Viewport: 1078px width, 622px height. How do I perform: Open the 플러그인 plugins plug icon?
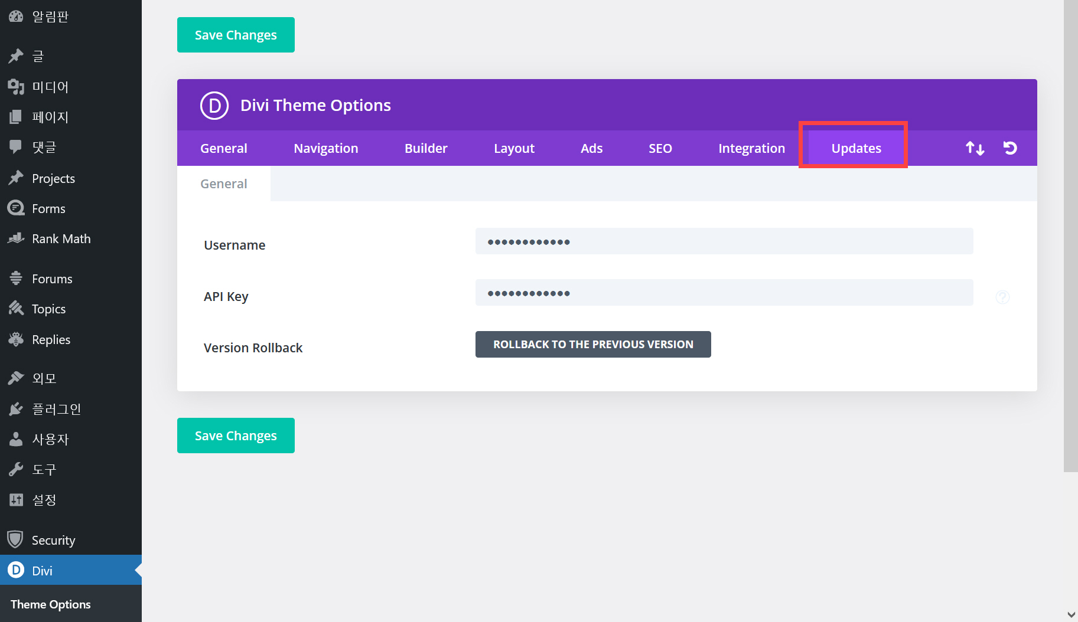16,409
